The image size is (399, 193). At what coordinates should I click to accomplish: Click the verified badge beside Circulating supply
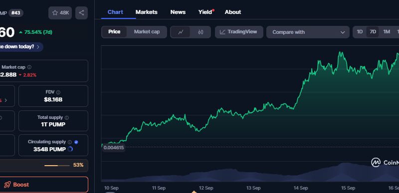click(76, 142)
